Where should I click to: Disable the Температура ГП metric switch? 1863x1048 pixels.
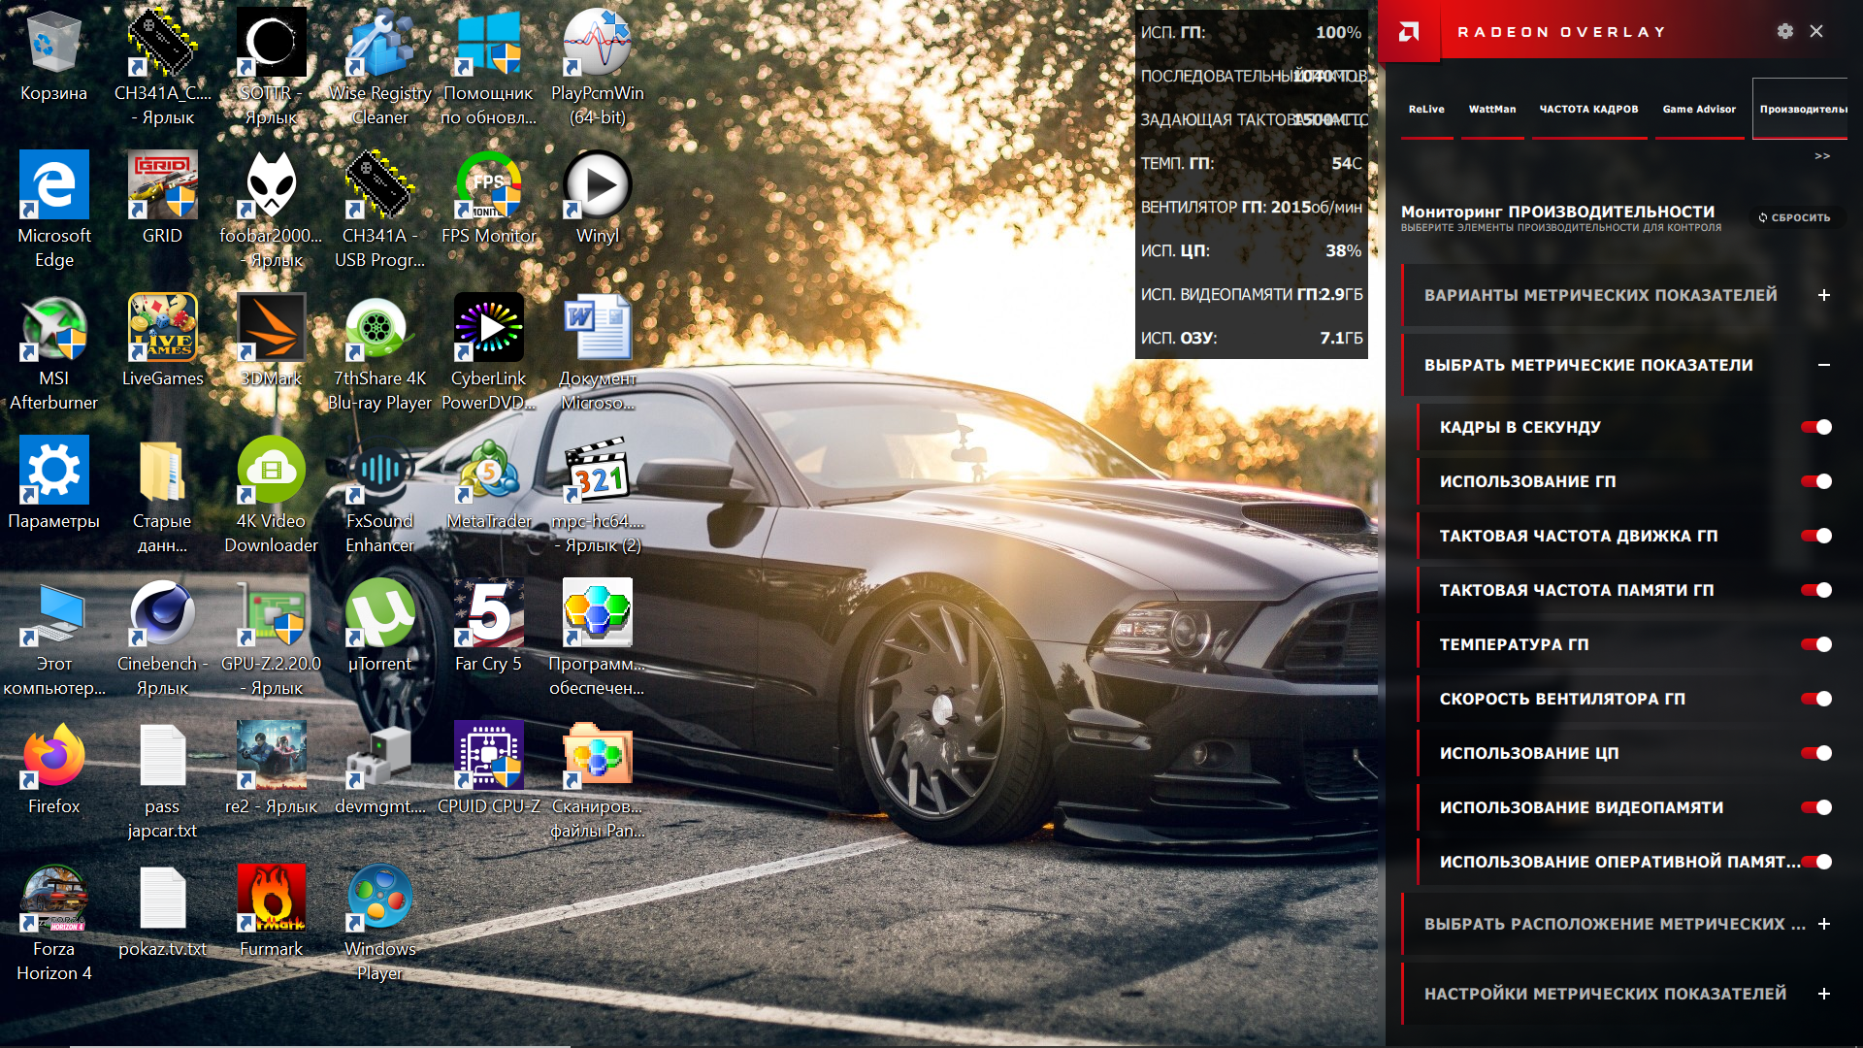(x=1815, y=644)
